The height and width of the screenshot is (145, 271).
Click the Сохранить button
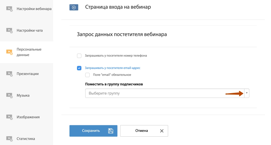[93, 131]
